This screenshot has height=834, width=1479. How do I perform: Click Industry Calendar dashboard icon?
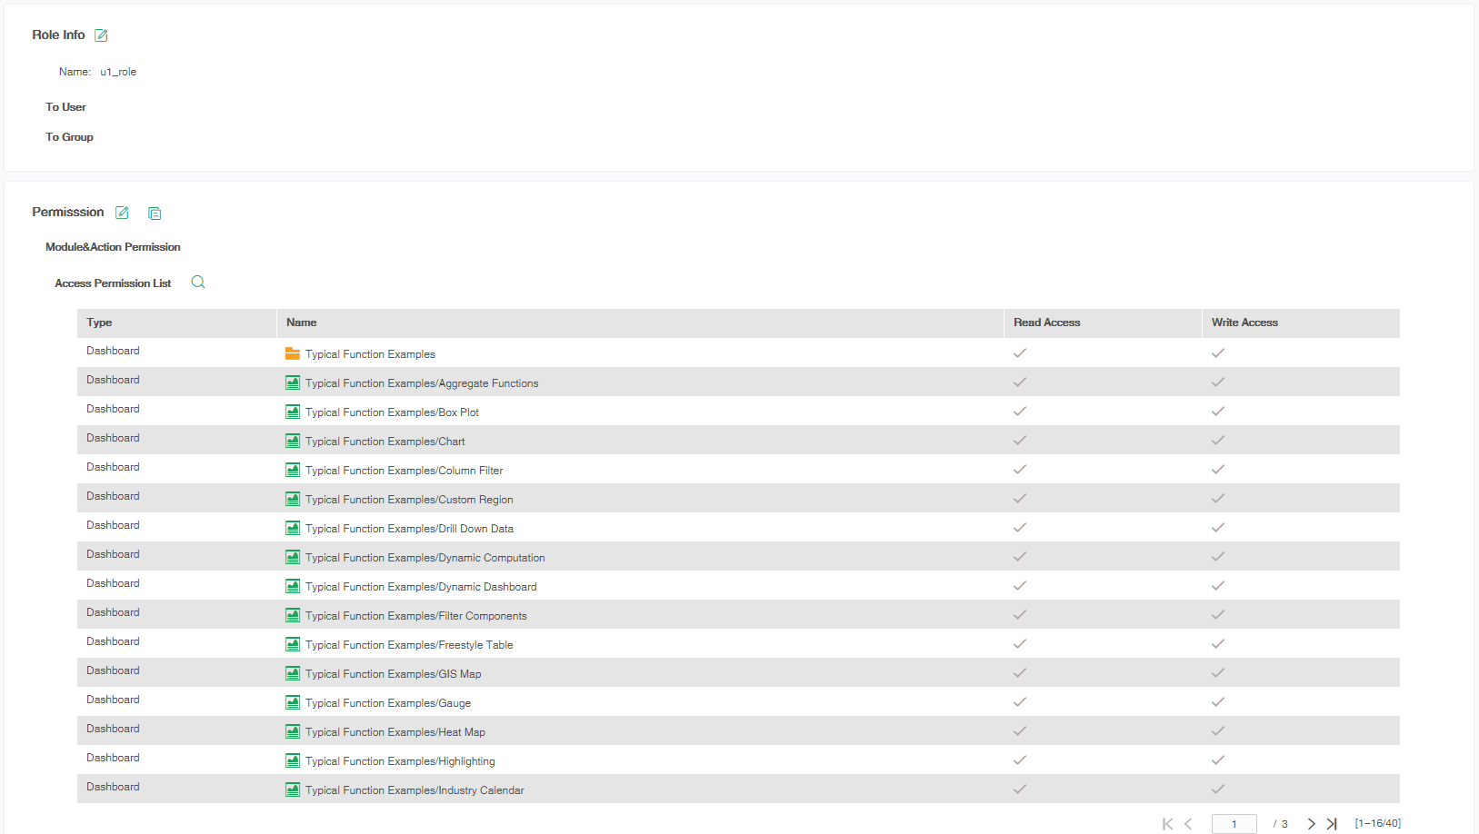click(293, 789)
